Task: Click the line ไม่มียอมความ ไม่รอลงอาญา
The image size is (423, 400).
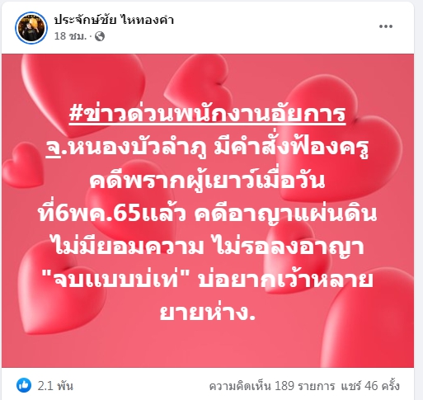Action: (209, 247)
